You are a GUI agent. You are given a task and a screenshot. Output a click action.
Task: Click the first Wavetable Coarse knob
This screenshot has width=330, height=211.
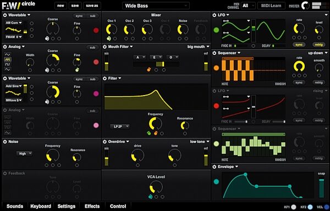pos(53,29)
